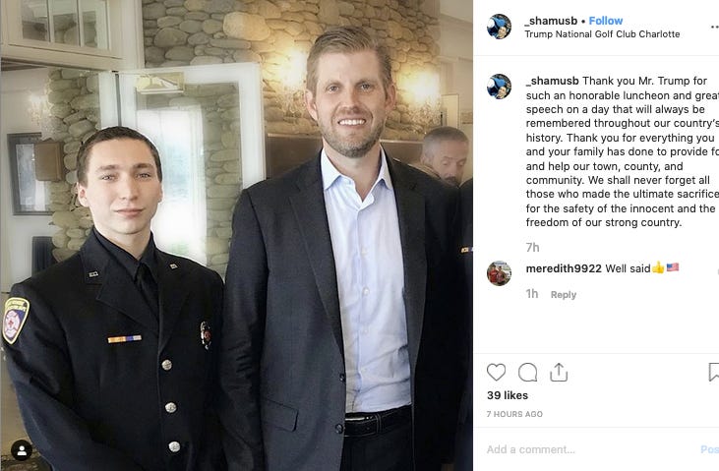This screenshot has width=719, height=471.
Task: Open the comment speech bubble icon
Action: [x=528, y=373]
